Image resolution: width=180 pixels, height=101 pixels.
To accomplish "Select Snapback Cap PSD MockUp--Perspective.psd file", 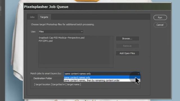I will click(x=62, y=38).
